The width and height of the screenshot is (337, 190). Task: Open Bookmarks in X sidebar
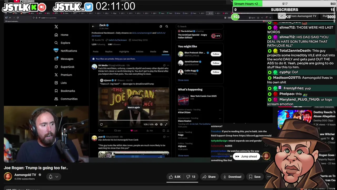click(x=65, y=91)
